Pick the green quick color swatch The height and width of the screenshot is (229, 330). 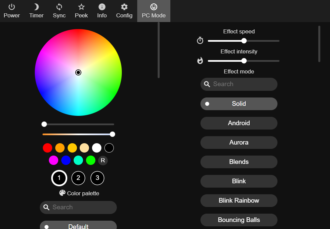click(90, 160)
